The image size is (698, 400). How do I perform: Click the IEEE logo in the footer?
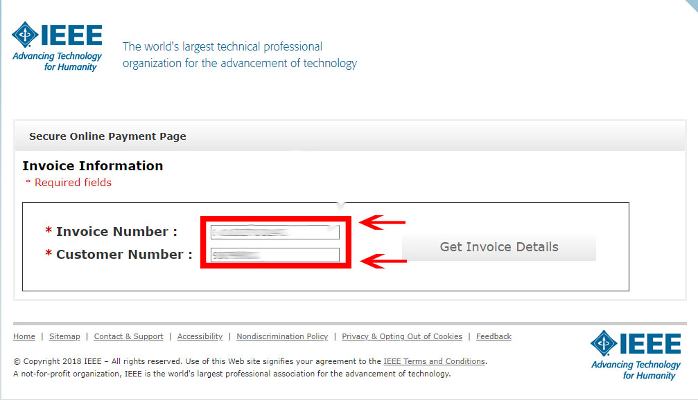coord(635,354)
